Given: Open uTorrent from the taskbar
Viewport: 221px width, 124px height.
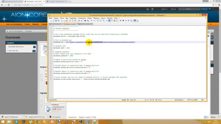Looking at the screenshot, I should pos(31,122).
